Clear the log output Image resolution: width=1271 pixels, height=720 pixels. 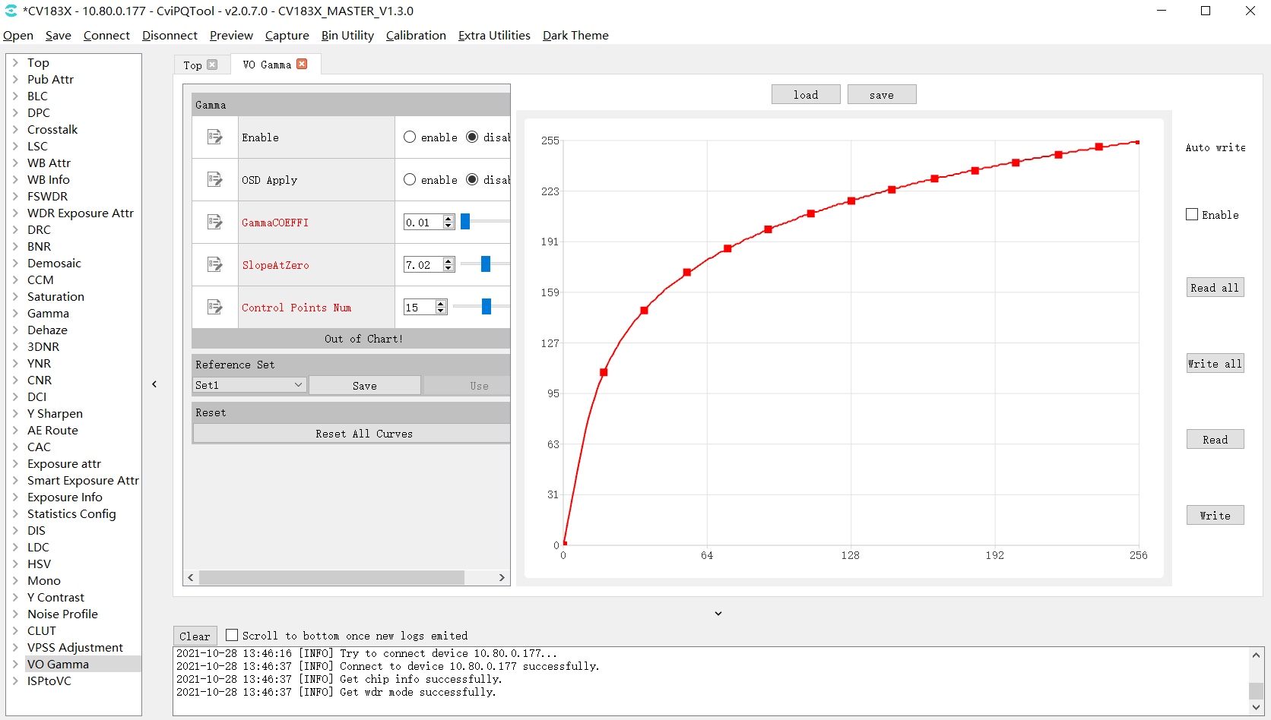195,636
